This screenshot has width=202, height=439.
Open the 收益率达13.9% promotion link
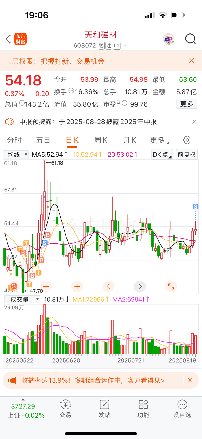(93, 380)
